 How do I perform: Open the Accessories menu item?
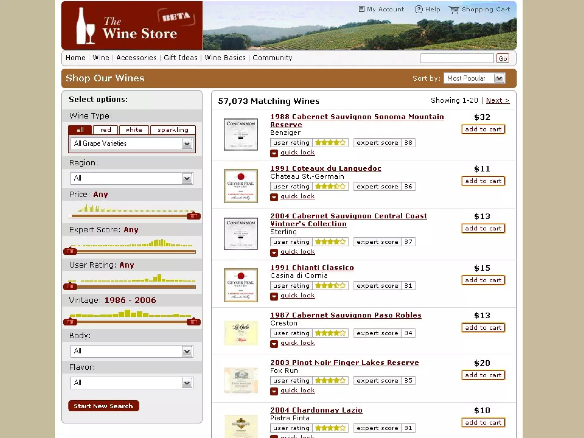click(x=136, y=58)
